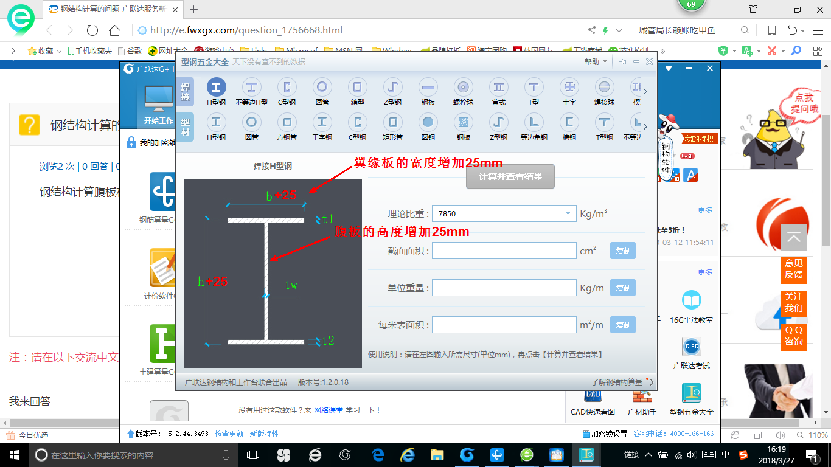Open Windows Start menu
This screenshot has height=467, width=831.
click(x=13, y=455)
